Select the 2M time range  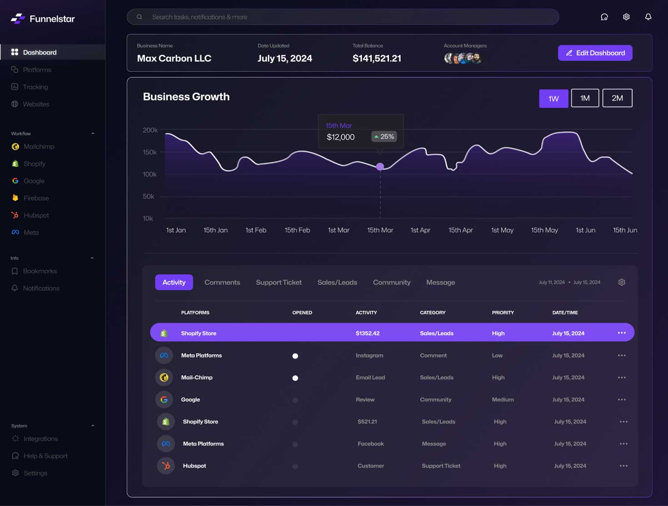coord(617,98)
